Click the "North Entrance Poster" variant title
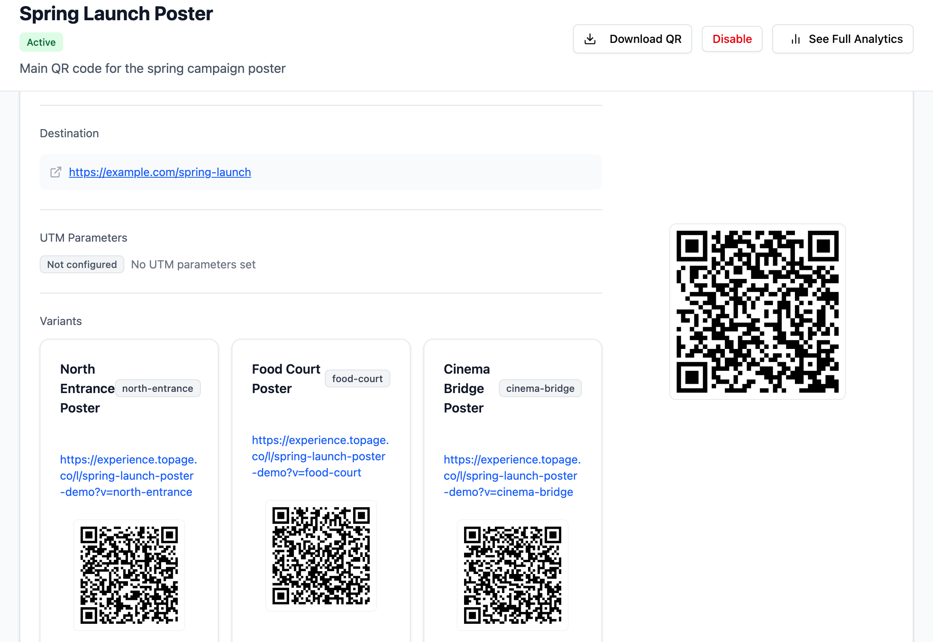Screen dimensions: 933x642 (87, 389)
